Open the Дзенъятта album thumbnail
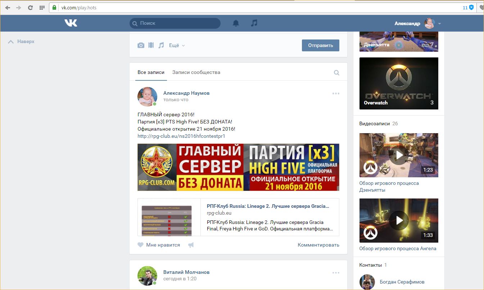Image resolution: width=484 pixels, height=290 pixels. (399, 42)
